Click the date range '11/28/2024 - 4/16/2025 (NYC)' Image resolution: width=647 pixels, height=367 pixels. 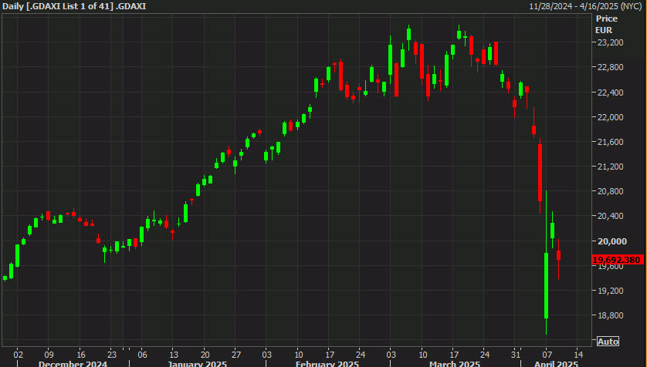[585, 6]
